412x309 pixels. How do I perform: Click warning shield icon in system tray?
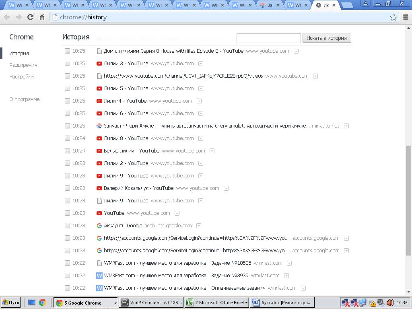pyautogui.click(x=373, y=303)
